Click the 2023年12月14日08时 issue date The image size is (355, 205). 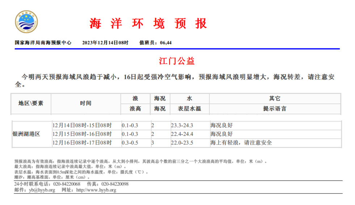105,43
